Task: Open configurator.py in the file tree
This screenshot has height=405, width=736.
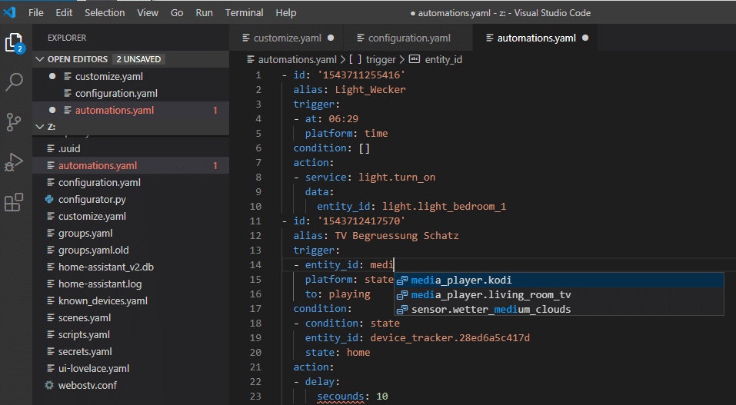Action: pyautogui.click(x=131, y=200)
